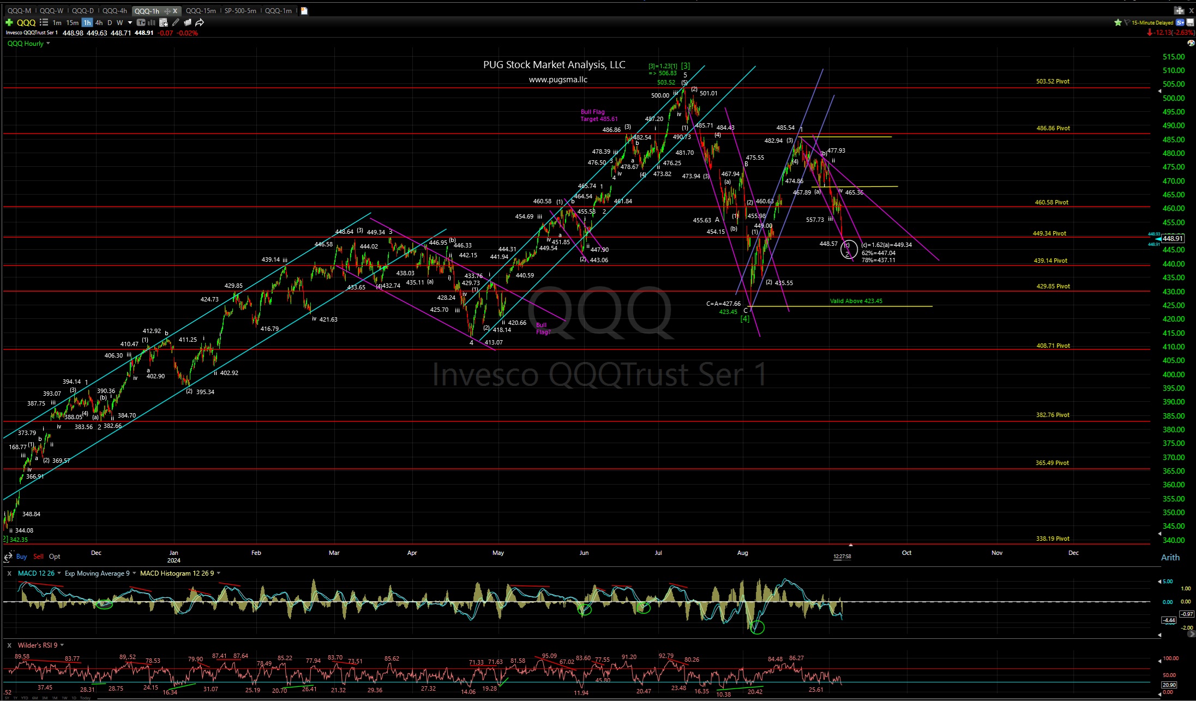This screenshot has width=1196, height=701.
Task: Click the green plus to add a symbol
Action: coord(9,22)
